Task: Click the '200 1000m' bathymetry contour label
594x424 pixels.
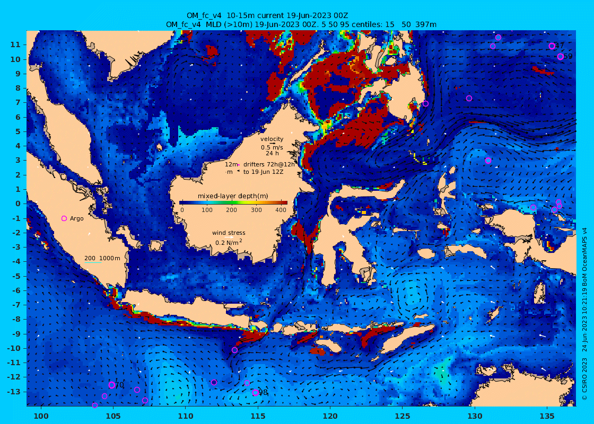Action: click(x=102, y=258)
